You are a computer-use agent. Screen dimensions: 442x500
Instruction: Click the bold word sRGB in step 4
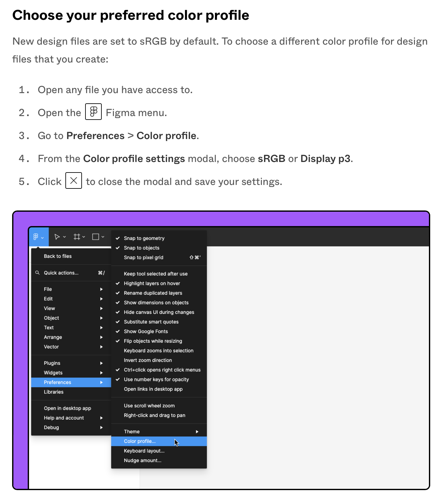click(x=271, y=158)
